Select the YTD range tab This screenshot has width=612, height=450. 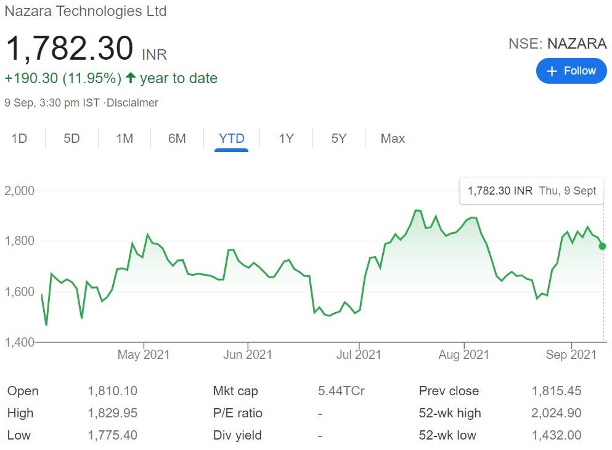232,139
